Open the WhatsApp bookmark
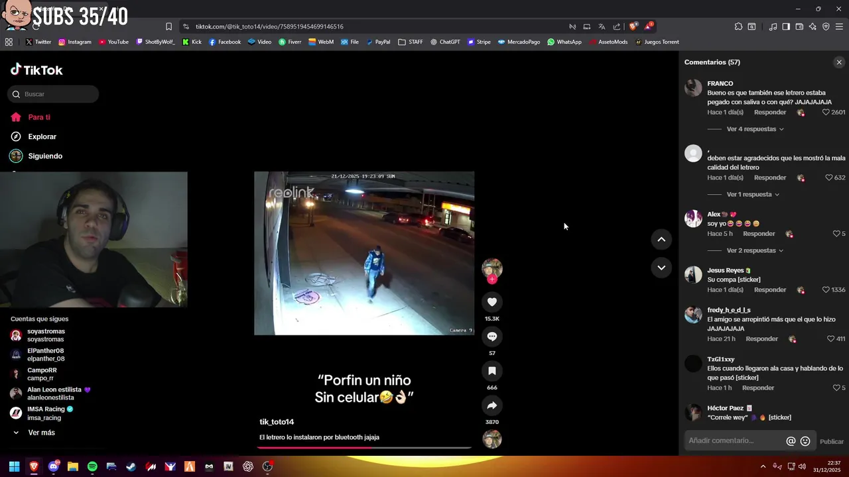The height and width of the screenshot is (477, 849). (x=564, y=42)
